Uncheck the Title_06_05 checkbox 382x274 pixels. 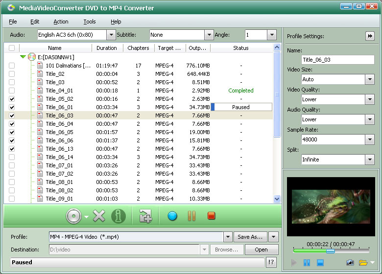[12, 132]
